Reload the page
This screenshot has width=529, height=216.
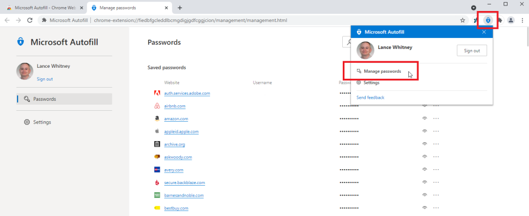[30, 20]
